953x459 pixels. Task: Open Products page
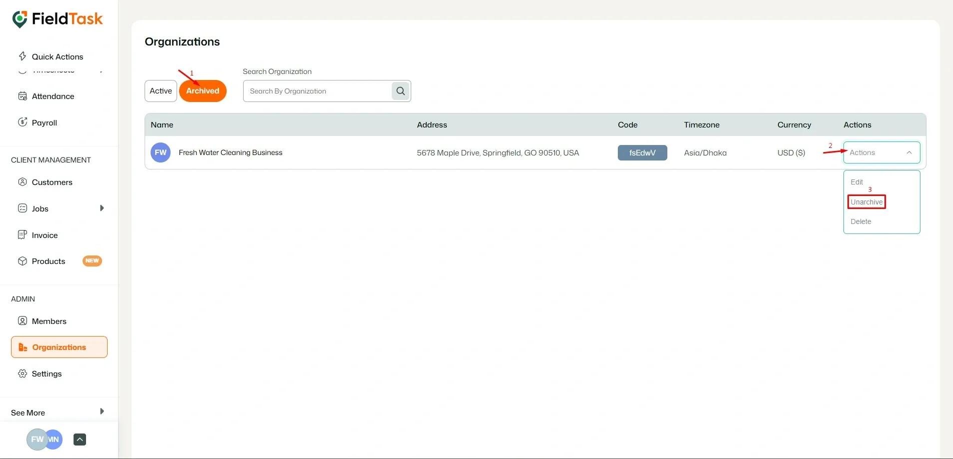(49, 261)
